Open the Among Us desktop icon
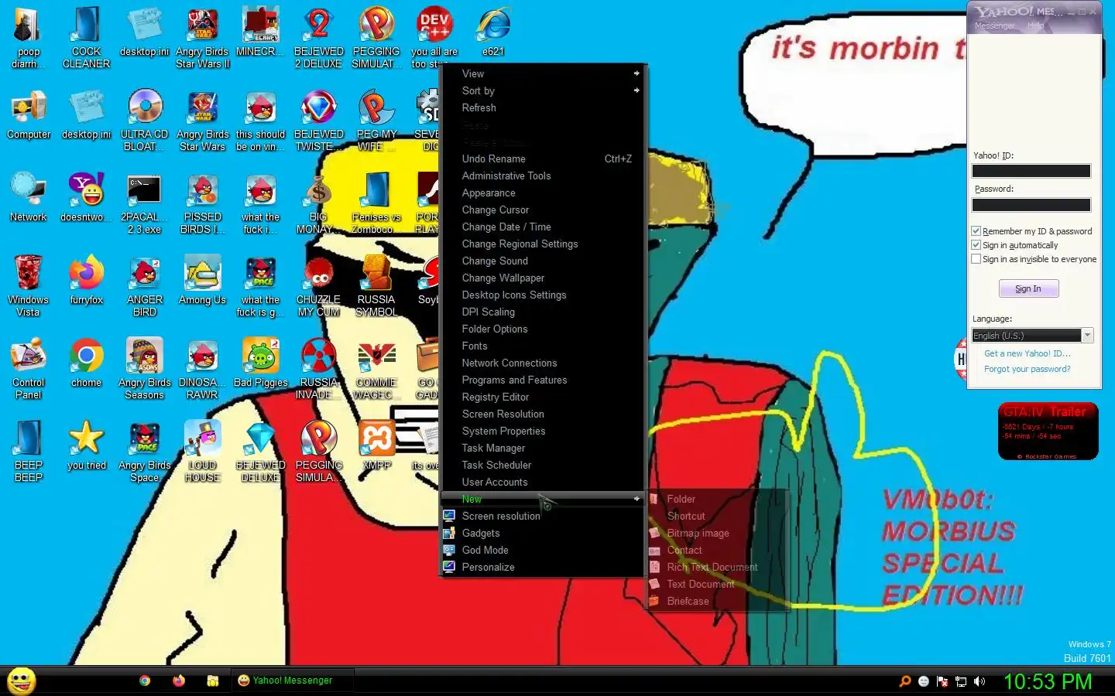The image size is (1115, 696). click(x=202, y=280)
